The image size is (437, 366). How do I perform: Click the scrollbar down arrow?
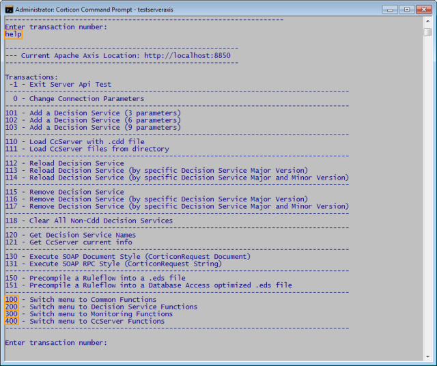pyautogui.click(x=427, y=356)
